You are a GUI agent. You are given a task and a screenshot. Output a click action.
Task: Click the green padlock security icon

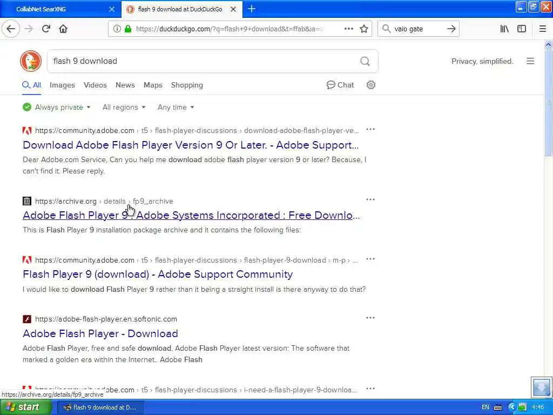[128, 29]
